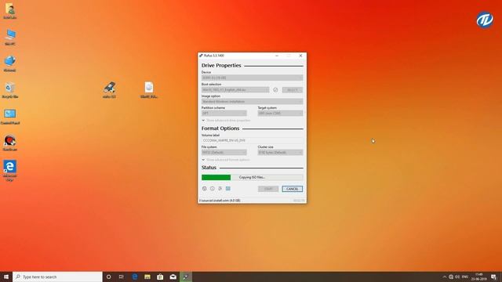Click the SELECT button in Rufus
Image resolution: width=502 pixels, height=282 pixels.
293,90
